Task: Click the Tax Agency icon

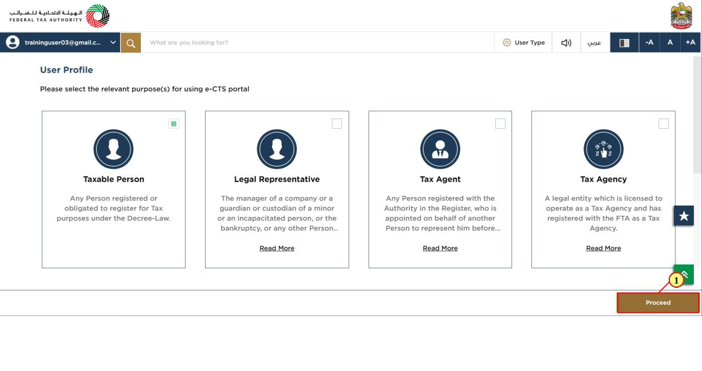Action: point(604,149)
